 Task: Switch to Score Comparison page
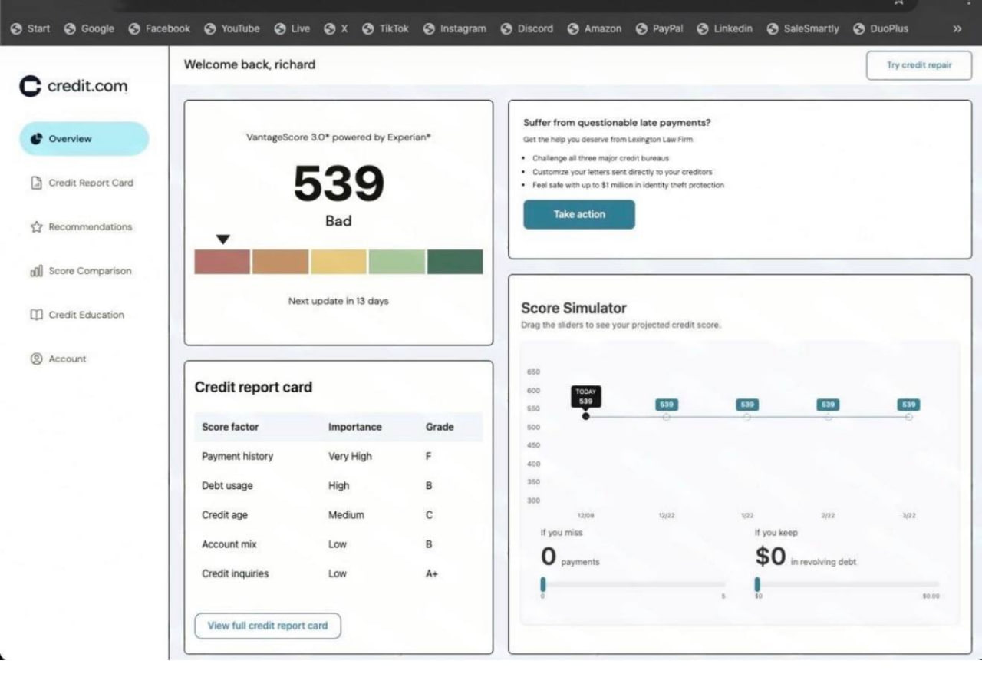[x=90, y=271]
